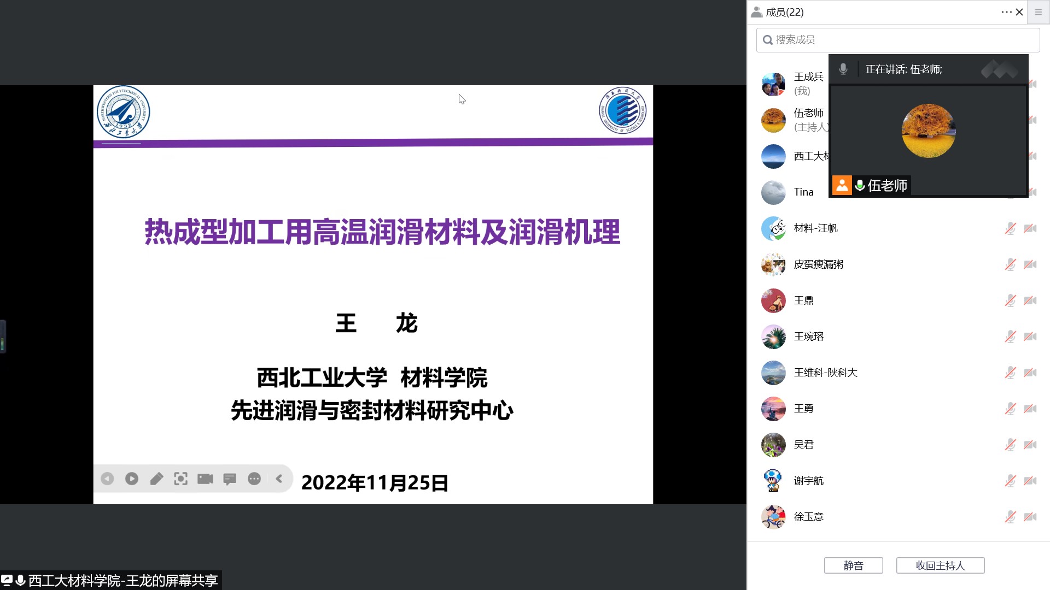Open the round more-options icon on slide toolbar
This screenshot has height=590, width=1050.
254,479
